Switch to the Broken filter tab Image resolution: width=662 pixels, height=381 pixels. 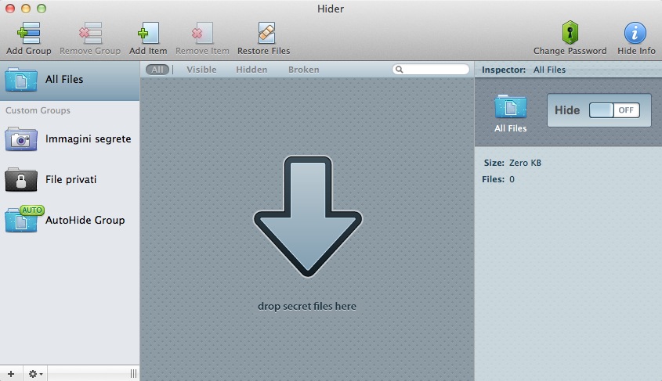[303, 70]
